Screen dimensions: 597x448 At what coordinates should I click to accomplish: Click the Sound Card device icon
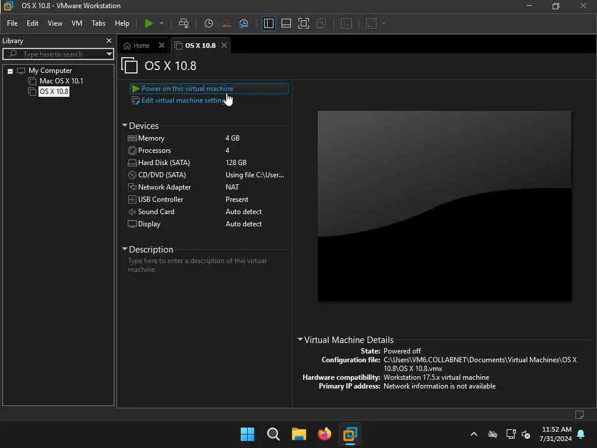(x=132, y=211)
